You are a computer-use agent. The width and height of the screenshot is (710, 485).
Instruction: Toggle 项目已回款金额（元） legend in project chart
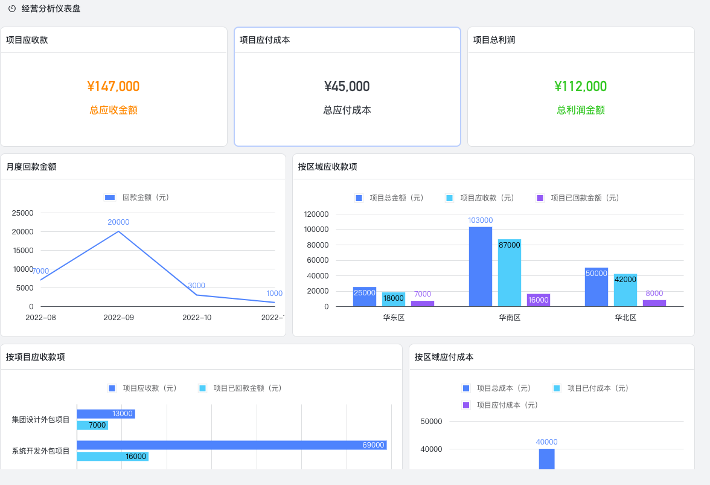point(202,388)
